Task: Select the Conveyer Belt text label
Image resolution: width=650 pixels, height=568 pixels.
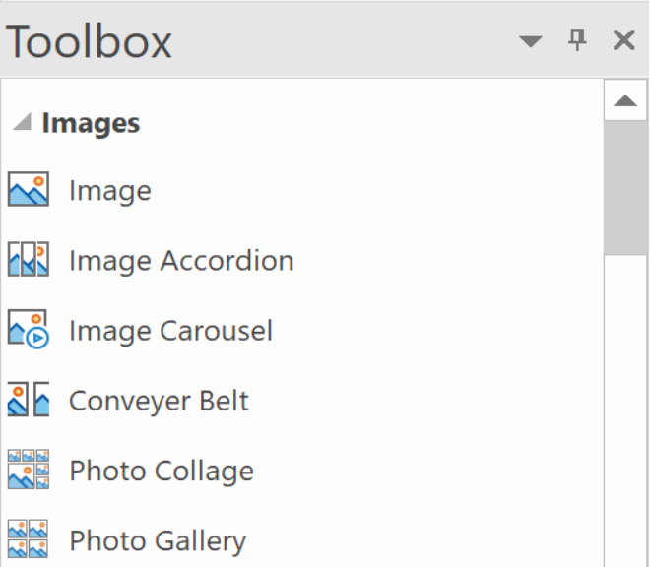Action: point(159,401)
